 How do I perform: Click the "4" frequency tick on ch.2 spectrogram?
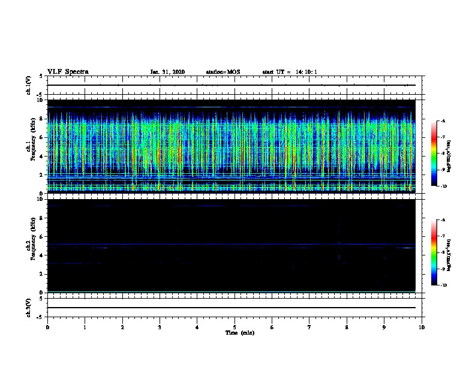tap(41, 255)
